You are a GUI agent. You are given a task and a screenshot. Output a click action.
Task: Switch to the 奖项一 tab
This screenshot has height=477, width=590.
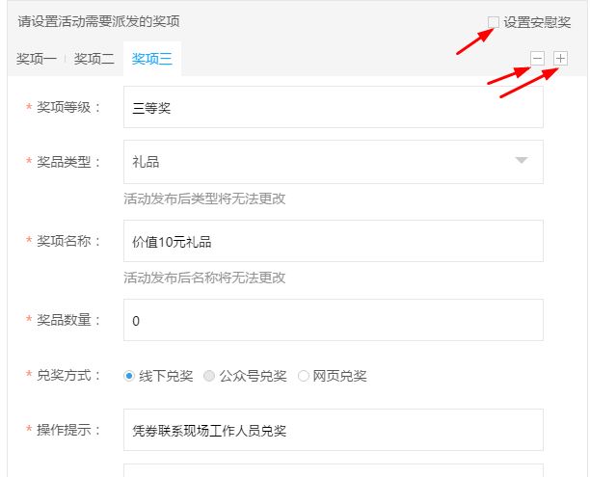coord(37,59)
